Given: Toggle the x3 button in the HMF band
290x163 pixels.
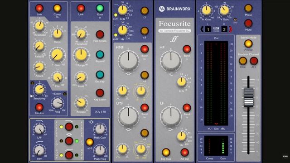Looking at the screenshot, I should click(x=145, y=75).
